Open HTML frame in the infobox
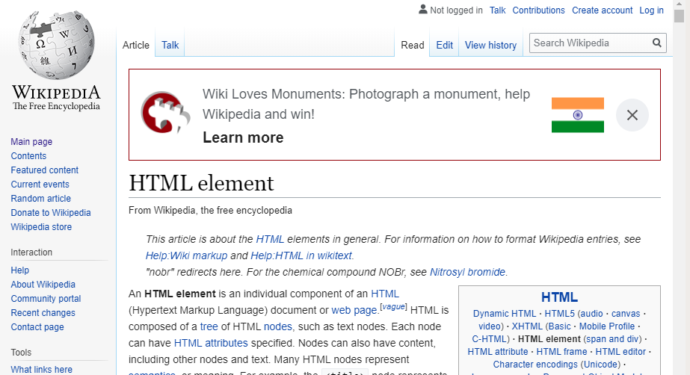690x375 pixels. [x=561, y=352]
